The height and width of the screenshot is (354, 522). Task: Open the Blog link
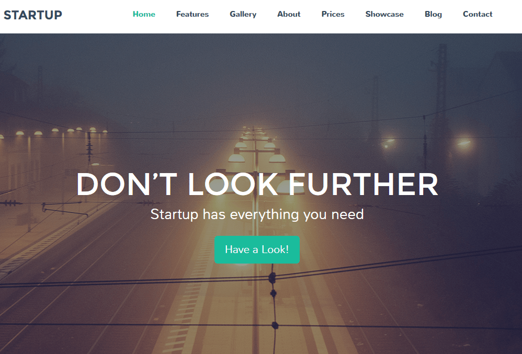(x=434, y=14)
